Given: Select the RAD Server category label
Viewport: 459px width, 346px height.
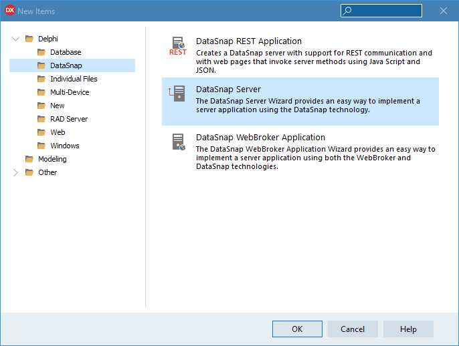Looking at the screenshot, I should pyautogui.click(x=69, y=119).
